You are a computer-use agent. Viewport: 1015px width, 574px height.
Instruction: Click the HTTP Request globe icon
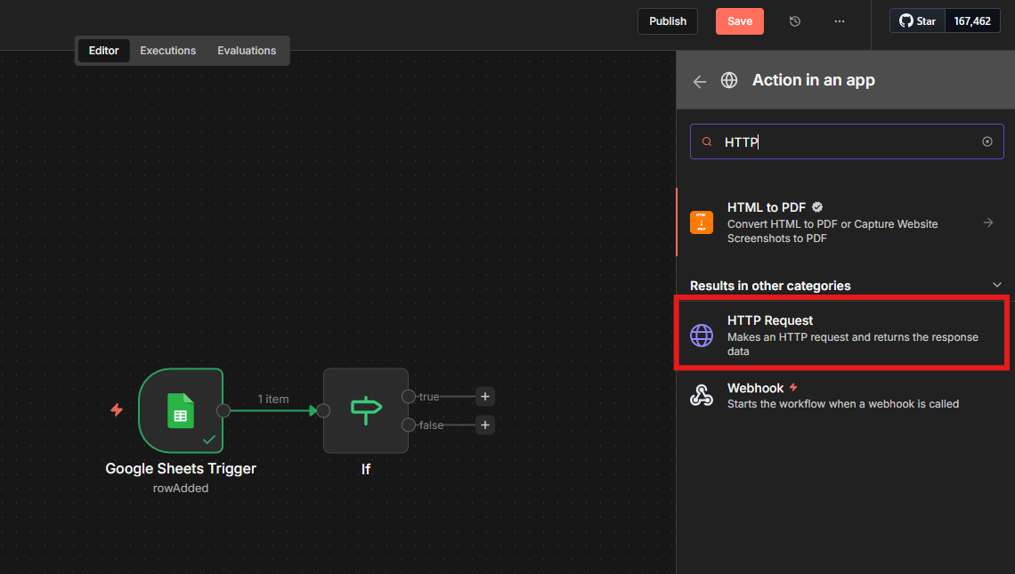point(702,336)
